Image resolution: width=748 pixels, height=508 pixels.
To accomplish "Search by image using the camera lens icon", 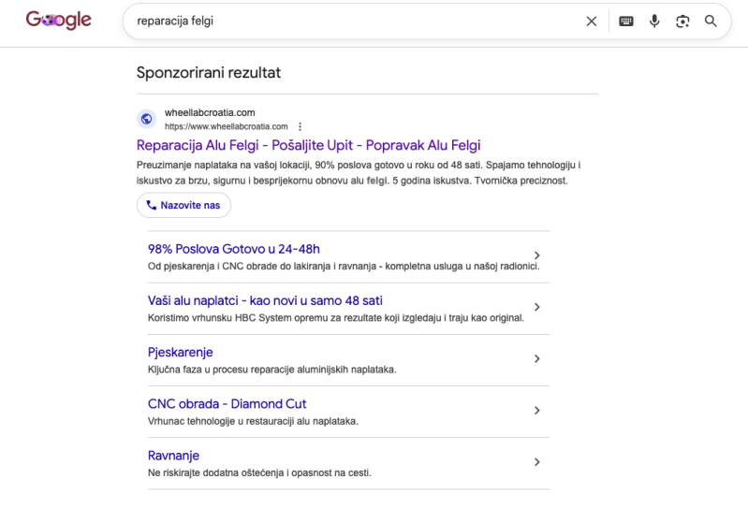I will [682, 21].
